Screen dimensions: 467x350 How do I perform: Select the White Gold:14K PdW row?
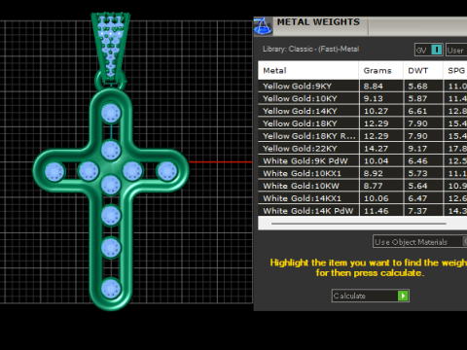(x=363, y=211)
